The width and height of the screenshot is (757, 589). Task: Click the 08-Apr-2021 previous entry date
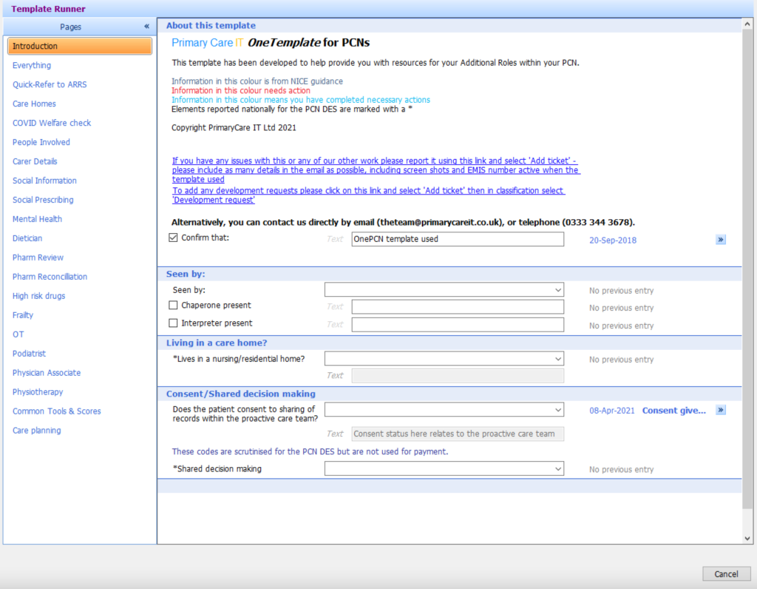pyautogui.click(x=611, y=411)
